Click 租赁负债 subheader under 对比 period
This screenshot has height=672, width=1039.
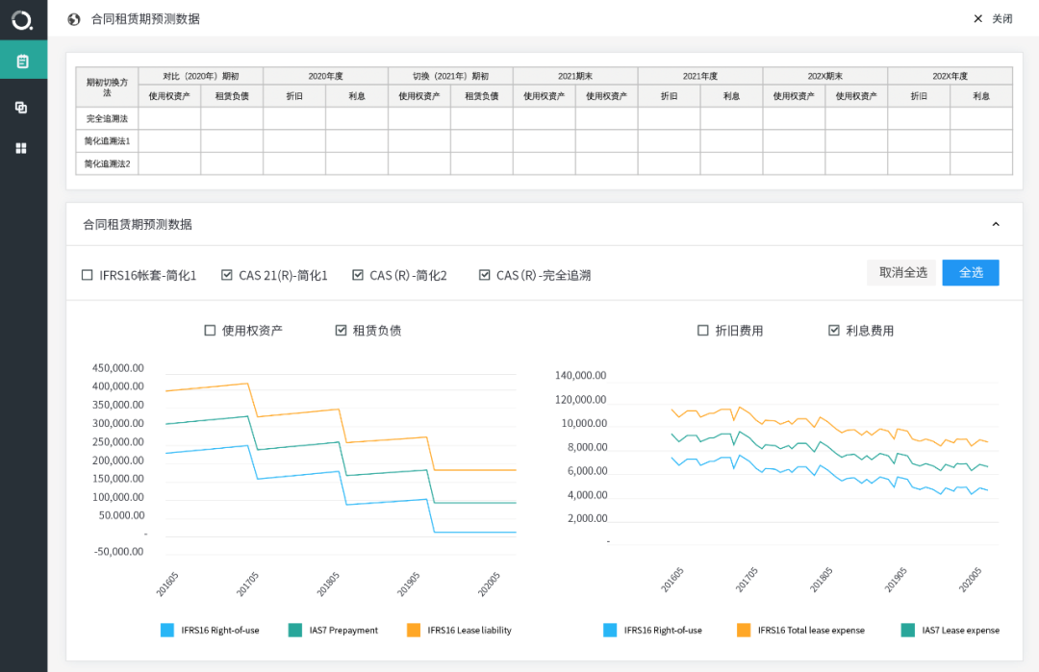[x=232, y=96]
